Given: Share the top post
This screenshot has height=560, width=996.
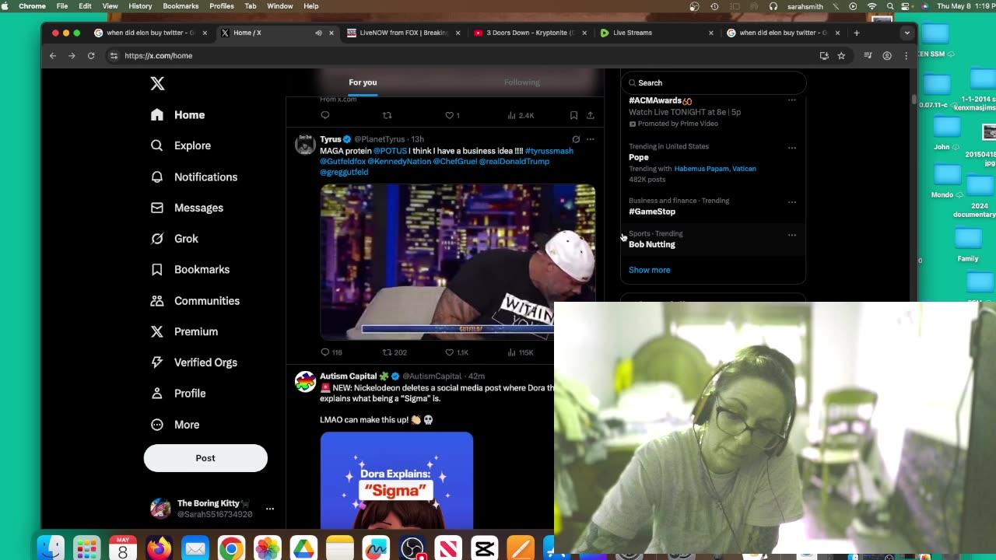Looking at the screenshot, I should coord(591,115).
